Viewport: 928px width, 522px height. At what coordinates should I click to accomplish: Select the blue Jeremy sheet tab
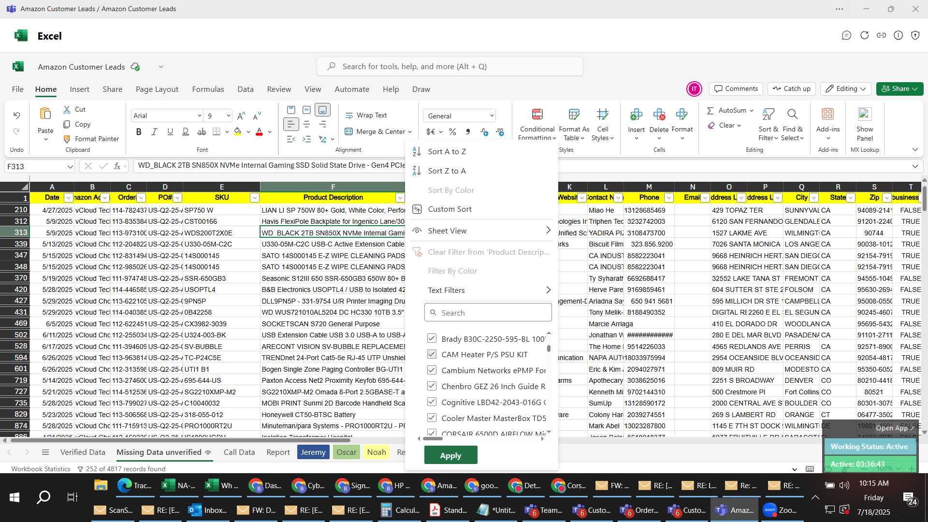[313, 452]
